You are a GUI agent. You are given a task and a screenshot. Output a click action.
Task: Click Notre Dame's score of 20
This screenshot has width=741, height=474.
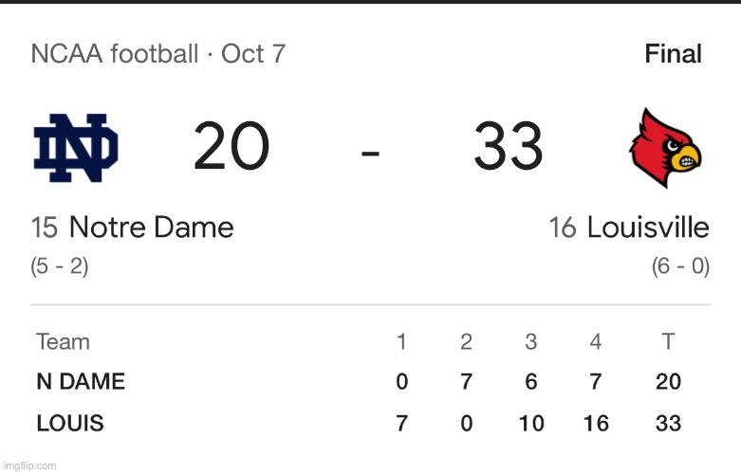(x=232, y=148)
